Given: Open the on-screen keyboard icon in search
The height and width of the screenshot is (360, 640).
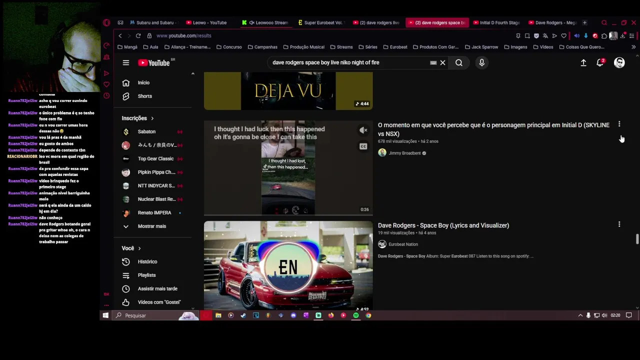Looking at the screenshot, I should tap(433, 62).
